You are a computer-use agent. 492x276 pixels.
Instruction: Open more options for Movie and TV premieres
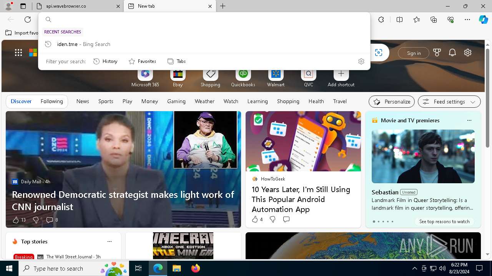pos(469,120)
